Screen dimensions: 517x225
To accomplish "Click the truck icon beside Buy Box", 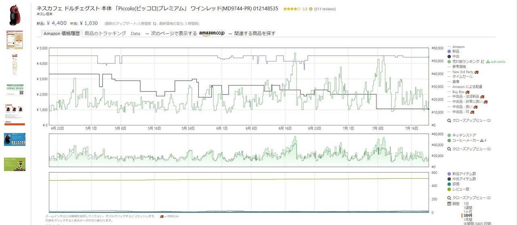I will tap(468, 92).
